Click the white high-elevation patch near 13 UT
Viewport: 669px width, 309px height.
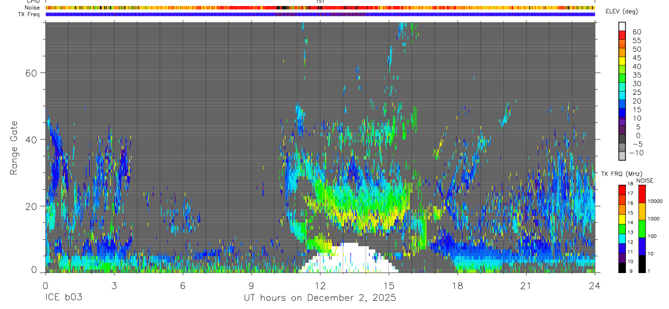[348, 259]
